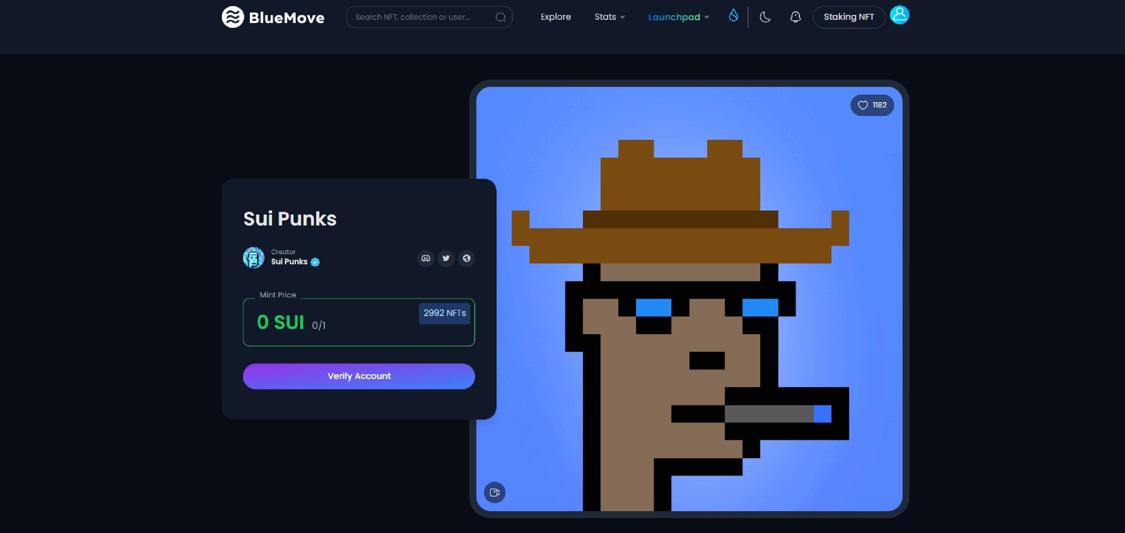This screenshot has width=1125, height=533.
Task: Toggle dark mode with the moon icon
Action: (x=765, y=17)
